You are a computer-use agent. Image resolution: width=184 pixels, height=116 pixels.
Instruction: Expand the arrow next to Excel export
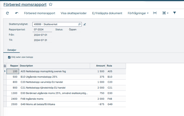[x=168, y=13]
